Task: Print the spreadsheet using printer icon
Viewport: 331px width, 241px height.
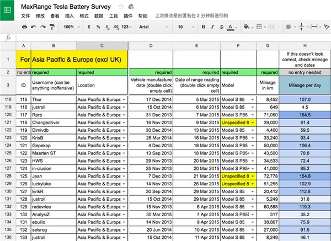Action: click(24, 27)
